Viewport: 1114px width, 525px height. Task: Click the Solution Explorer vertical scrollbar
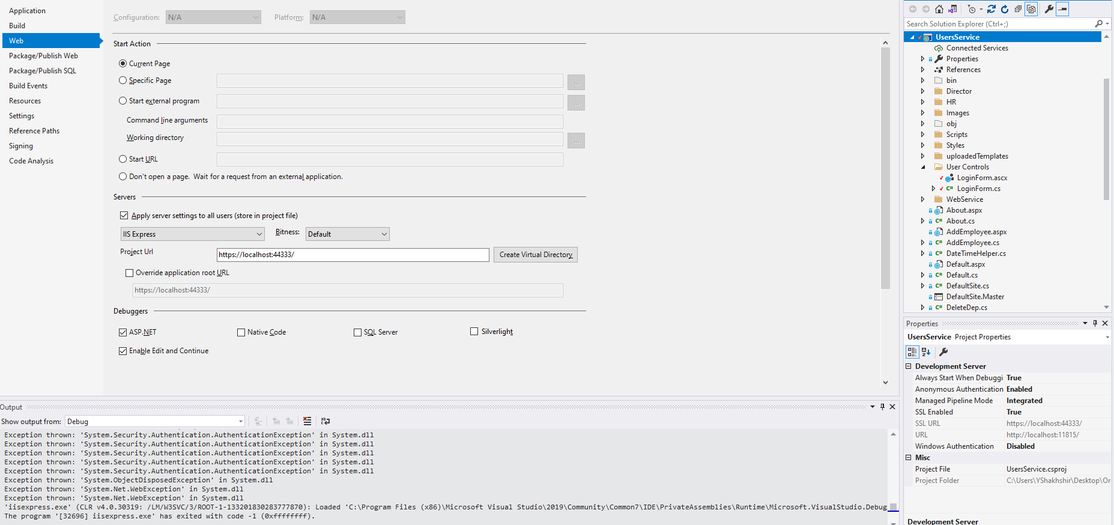[x=1106, y=139]
